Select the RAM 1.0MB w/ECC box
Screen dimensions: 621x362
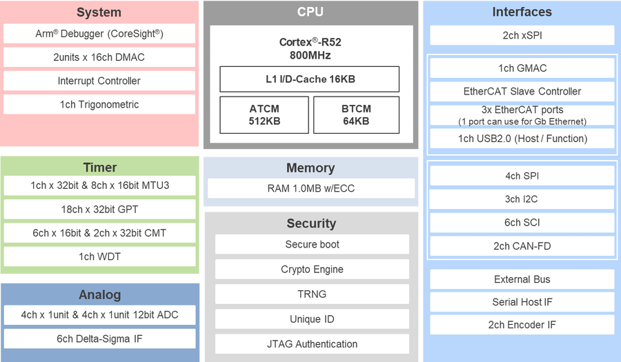[310, 188]
